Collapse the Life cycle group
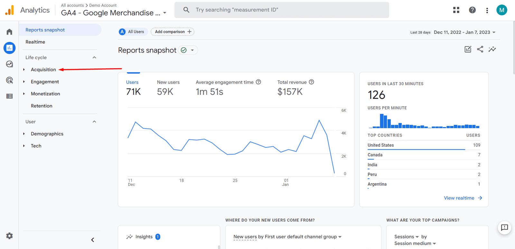 [x=94, y=58]
